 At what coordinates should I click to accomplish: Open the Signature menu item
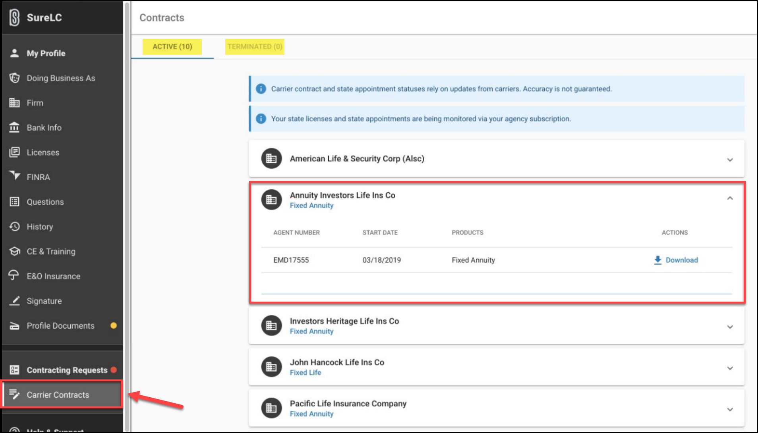[x=62, y=301]
